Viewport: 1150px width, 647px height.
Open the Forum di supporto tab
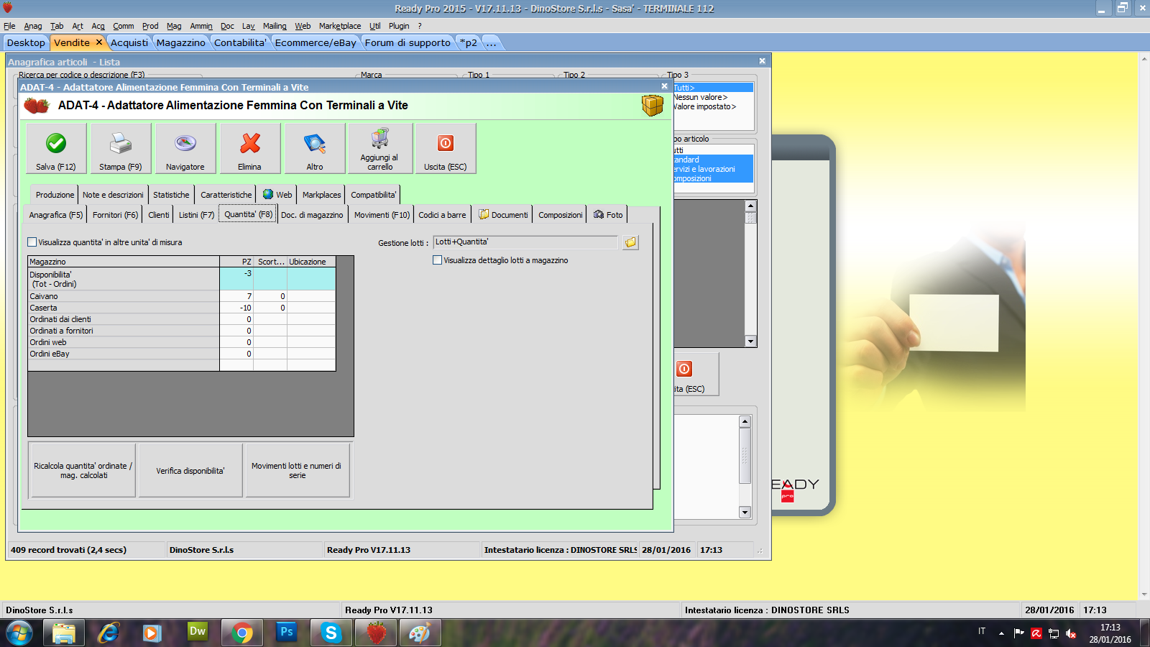click(x=408, y=42)
